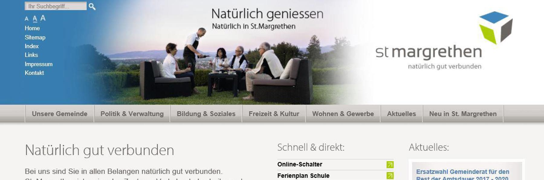Viewport: 544px width, 180px height.
Task: Click the magnifying glass search icon
Action: (92, 6)
